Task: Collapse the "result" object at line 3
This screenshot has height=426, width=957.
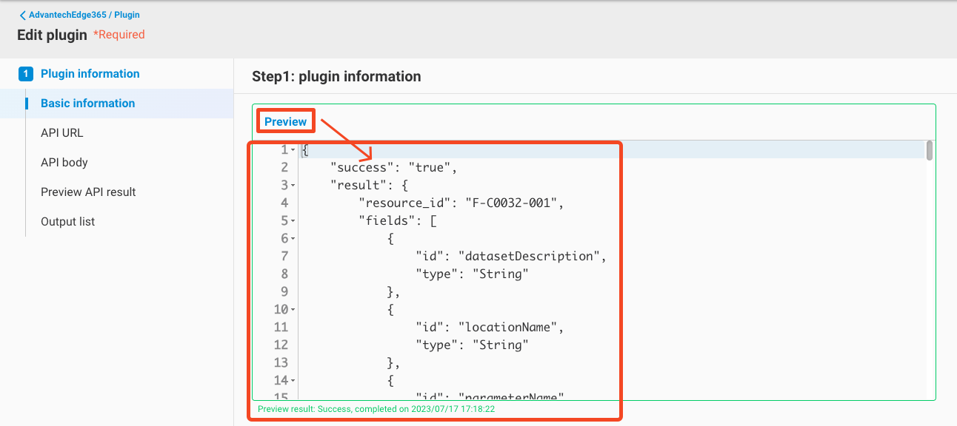Action: click(293, 185)
